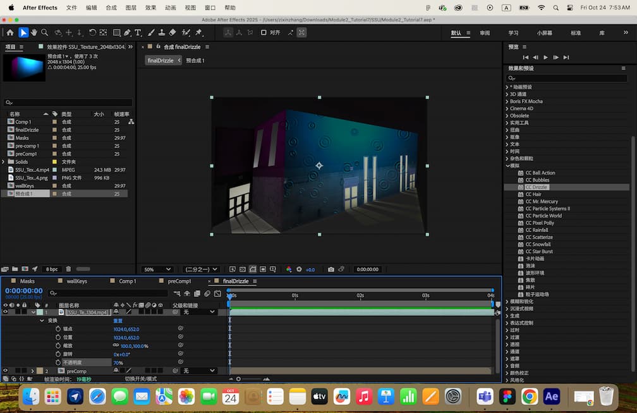The height and width of the screenshot is (413, 637).
Task: Hide the preComp layer
Action: 5,371
